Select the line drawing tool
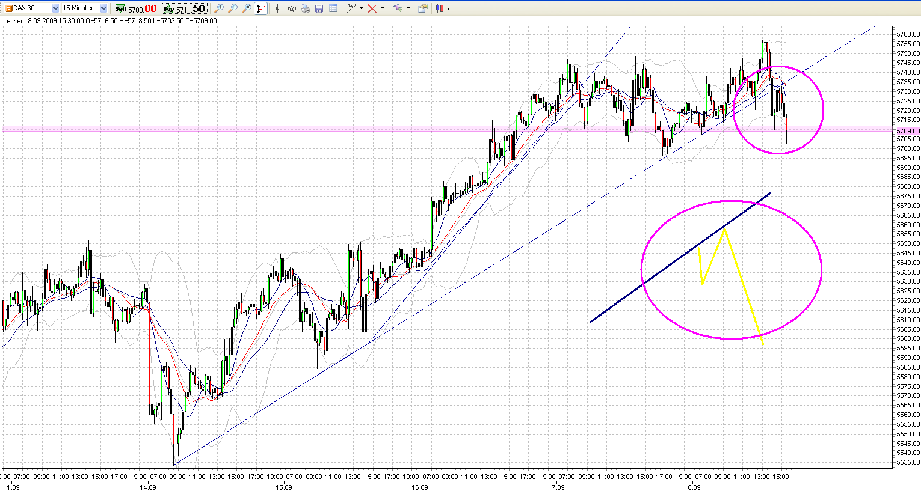This screenshot has height=491, width=921. click(x=351, y=8)
